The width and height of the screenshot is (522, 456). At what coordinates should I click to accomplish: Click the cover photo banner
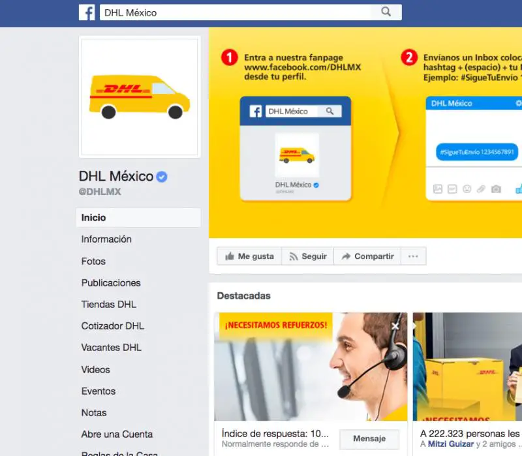coord(365,133)
